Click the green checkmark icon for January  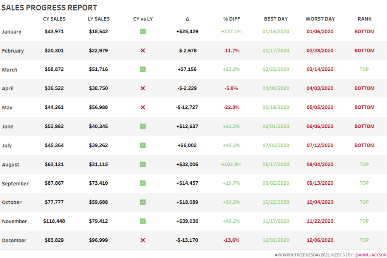tap(142, 32)
